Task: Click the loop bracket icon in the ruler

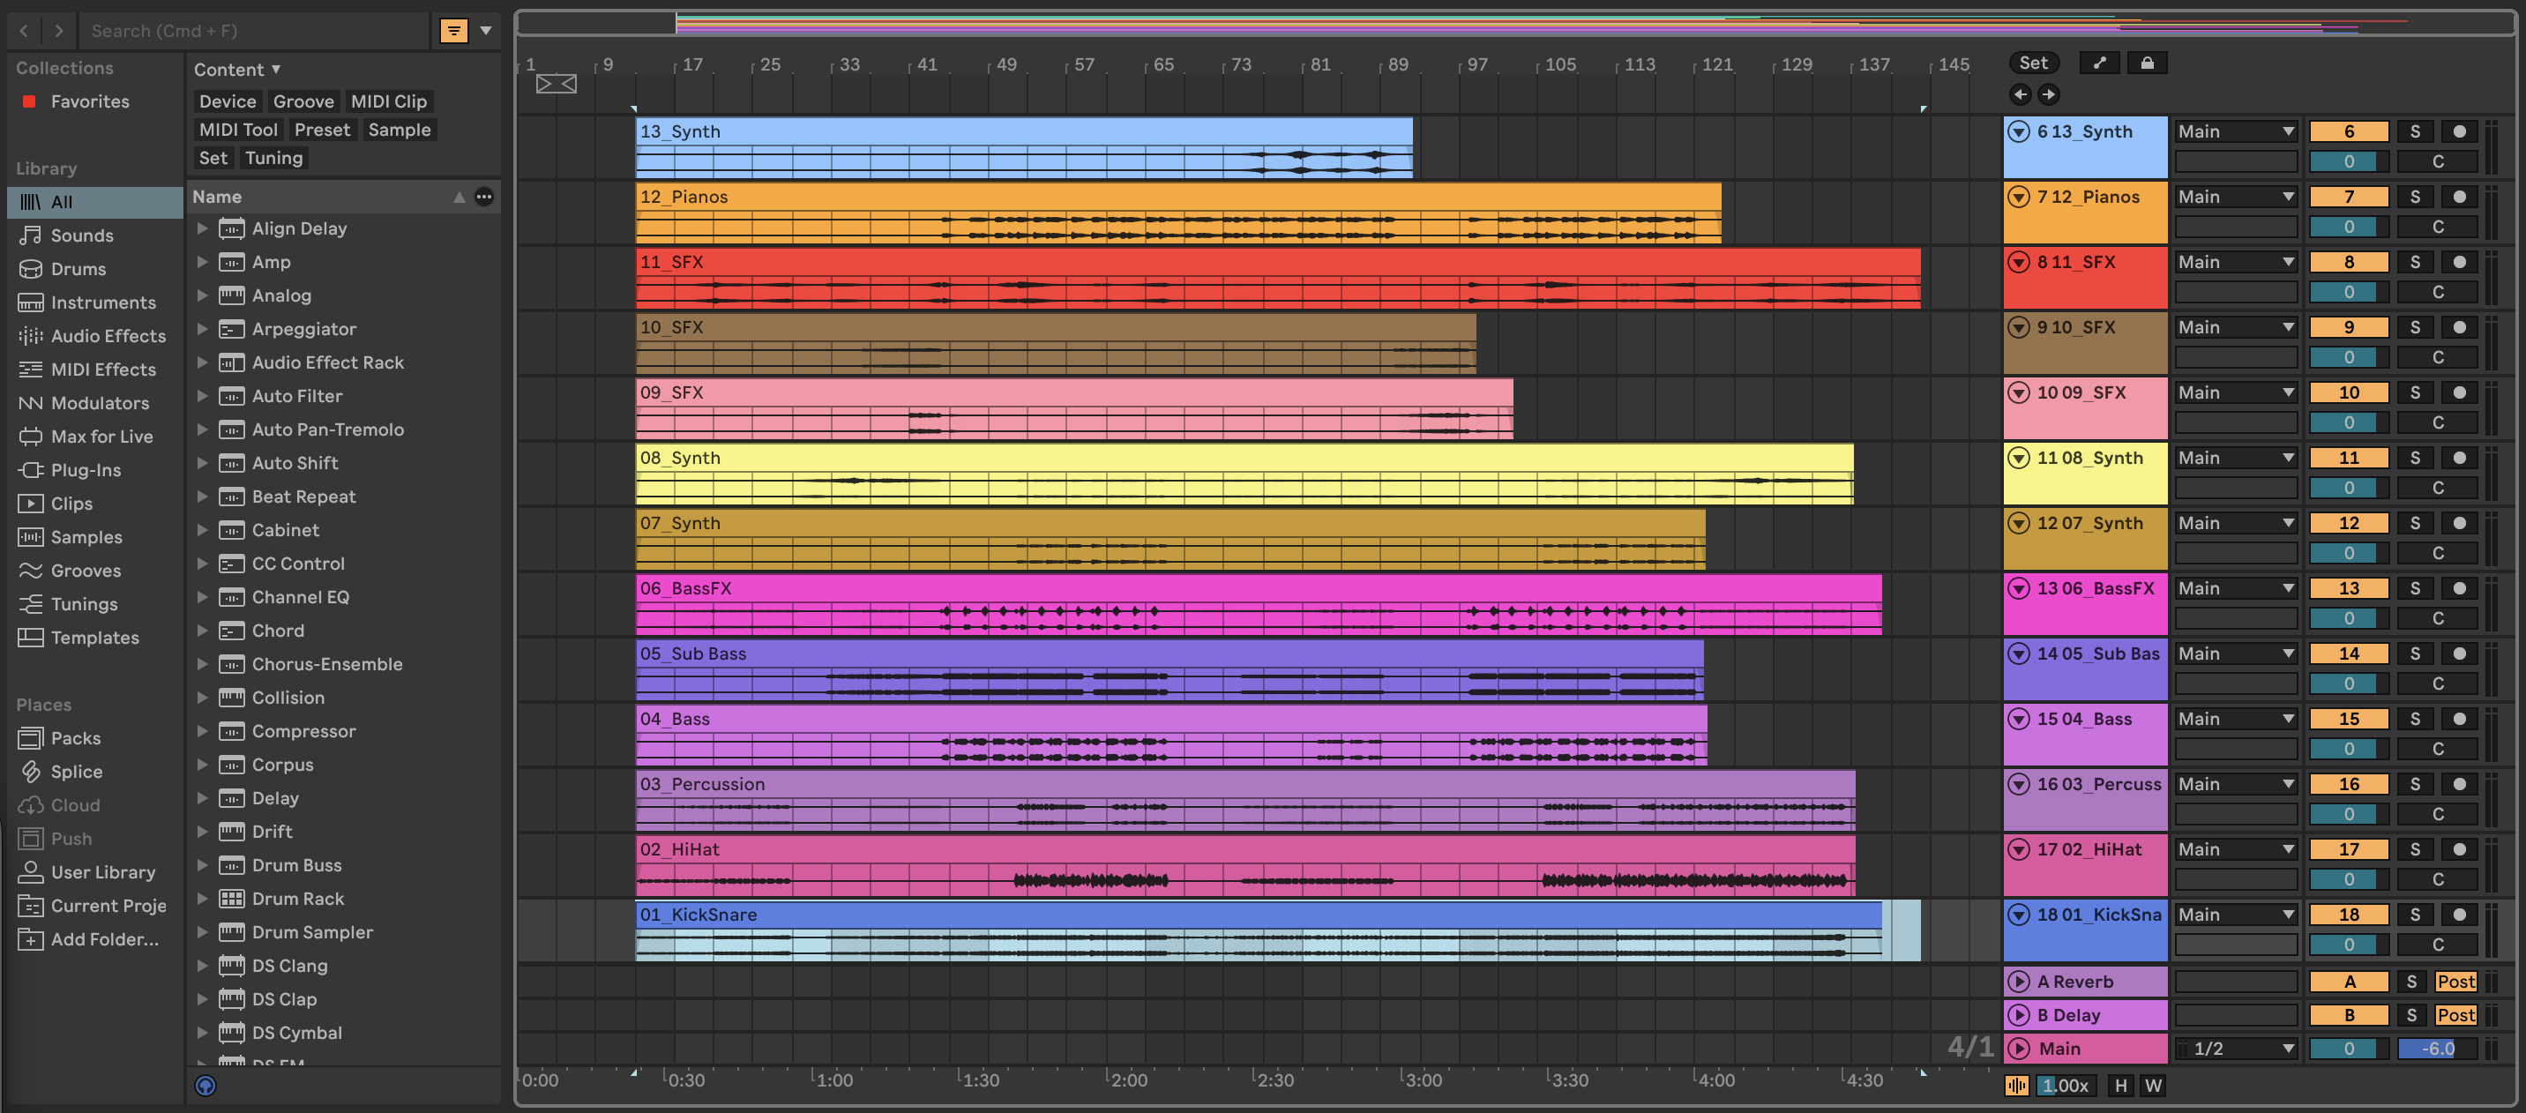Action: (x=556, y=85)
